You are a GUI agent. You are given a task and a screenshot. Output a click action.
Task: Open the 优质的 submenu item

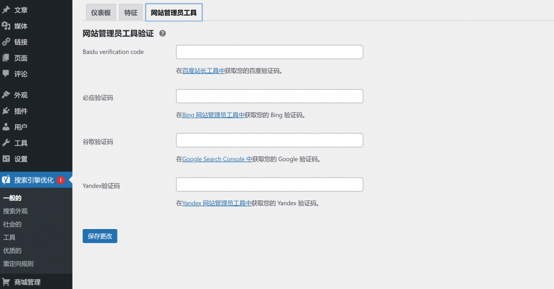pyautogui.click(x=12, y=251)
